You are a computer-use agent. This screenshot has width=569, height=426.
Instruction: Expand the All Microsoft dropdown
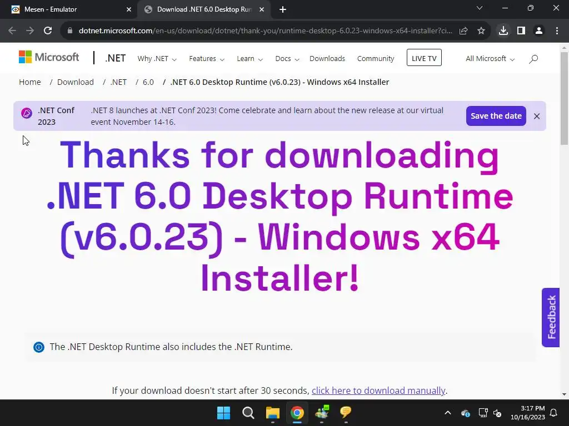[490, 59]
